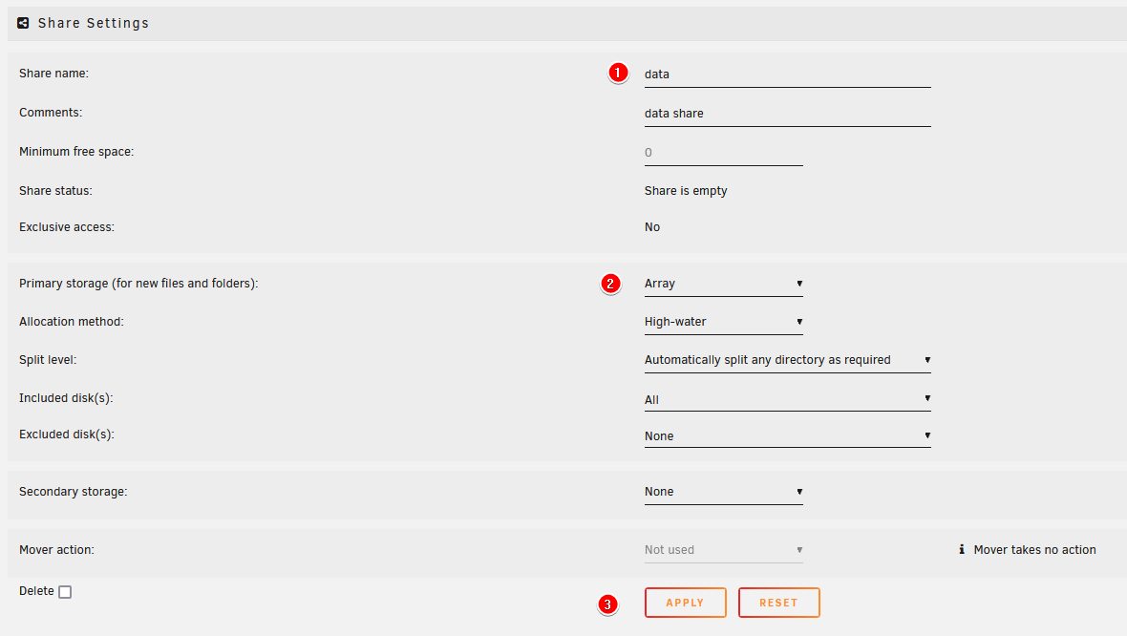The image size is (1127, 636).
Task: Click the Share Settings header icon
Action: pyautogui.click(x=24, y=23)
